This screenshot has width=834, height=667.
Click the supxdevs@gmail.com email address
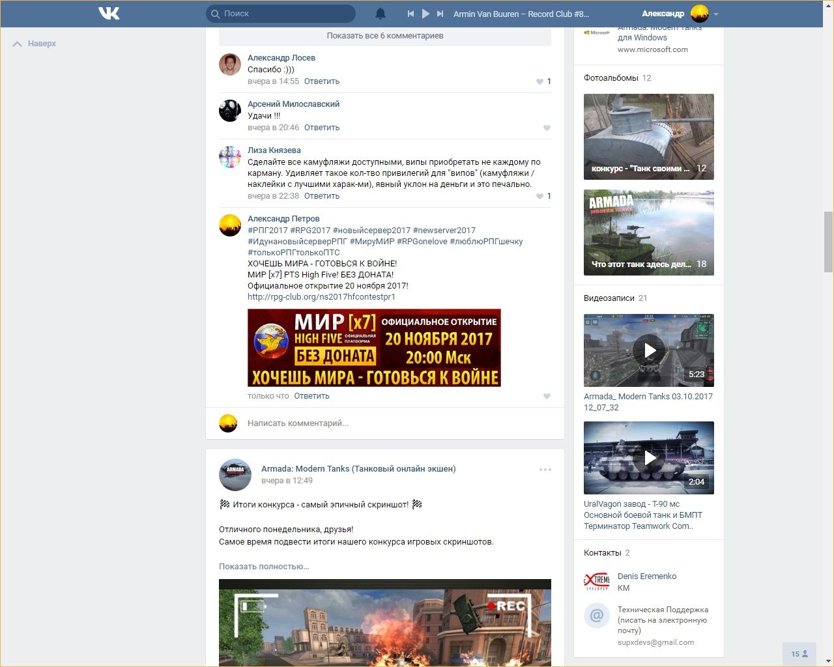pyautogui.click(x=655, y=642)
